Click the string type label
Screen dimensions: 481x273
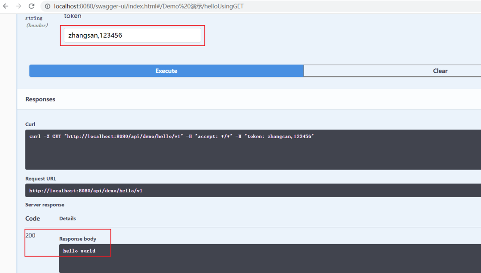click(34, 18)
